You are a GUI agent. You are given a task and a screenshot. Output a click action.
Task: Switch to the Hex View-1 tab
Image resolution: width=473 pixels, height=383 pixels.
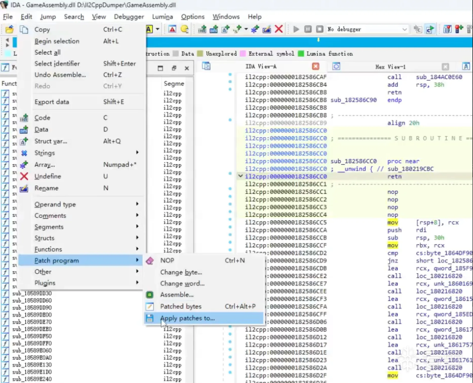point(390,67)
